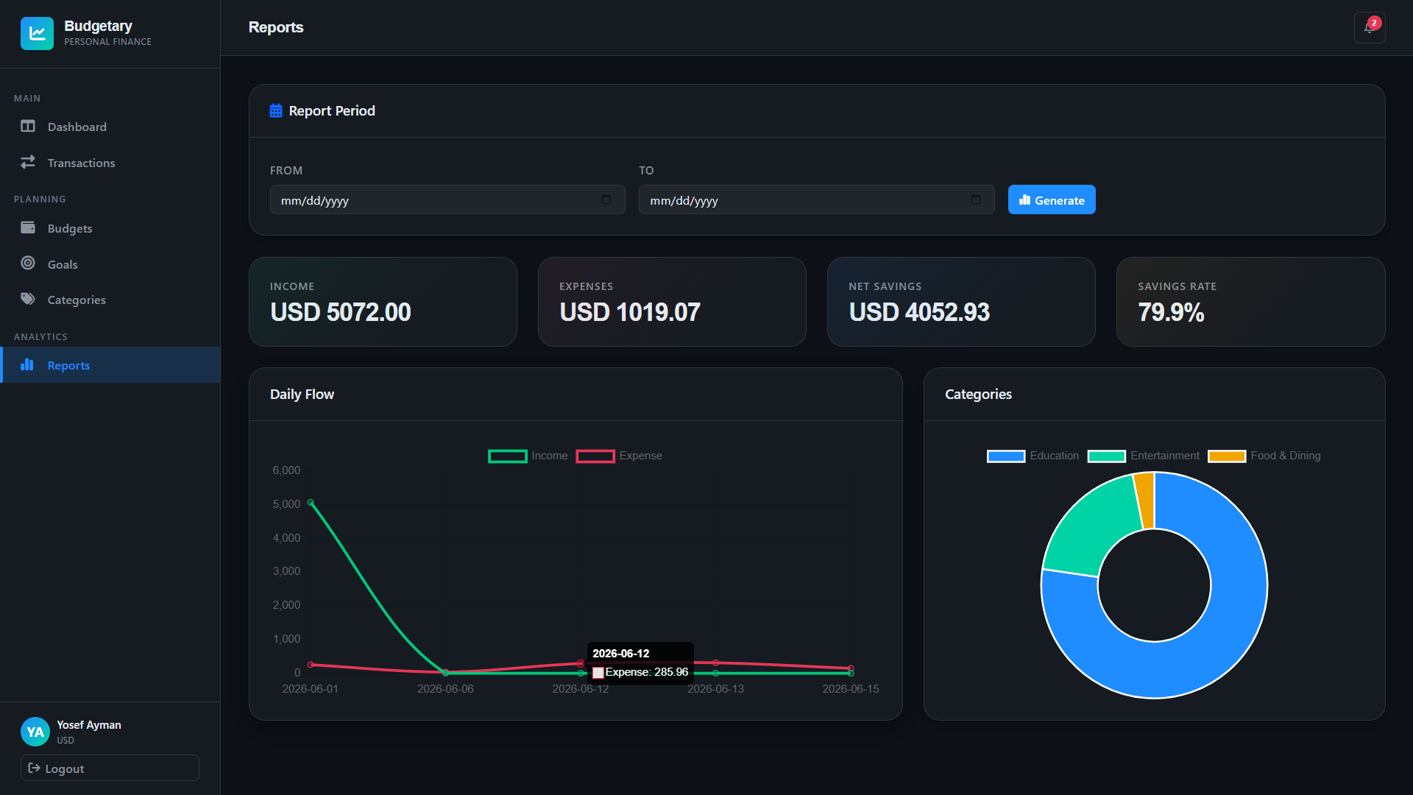Toggle Entertainment legend in Categories chart
This screenshot has height=795, width=1413.
point(1143,456)
